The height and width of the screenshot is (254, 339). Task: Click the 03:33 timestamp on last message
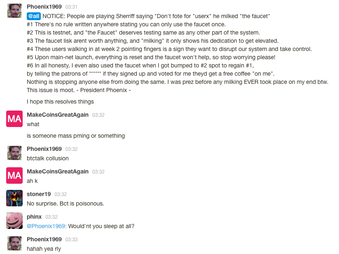click(x=71, y=240)
